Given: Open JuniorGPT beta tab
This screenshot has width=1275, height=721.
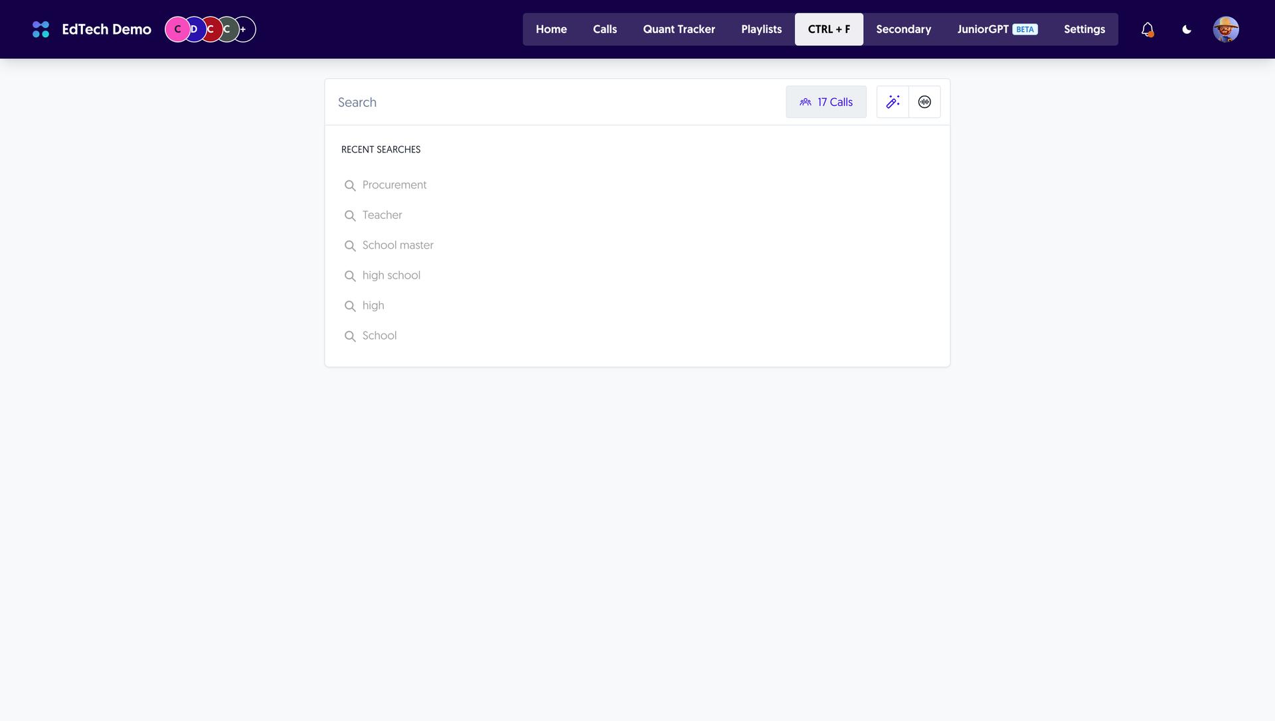Looking at the screenshot, I should (997, 29).
